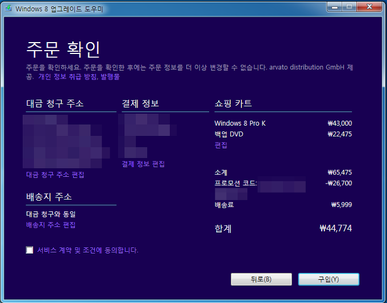Click the 쇼핑 카트 section heading
This screenshot has height=303, width=387.
(233, 103)
